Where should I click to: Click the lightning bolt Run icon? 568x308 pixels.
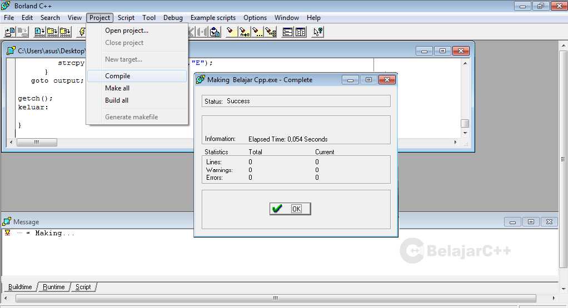[x=82, y=32]
